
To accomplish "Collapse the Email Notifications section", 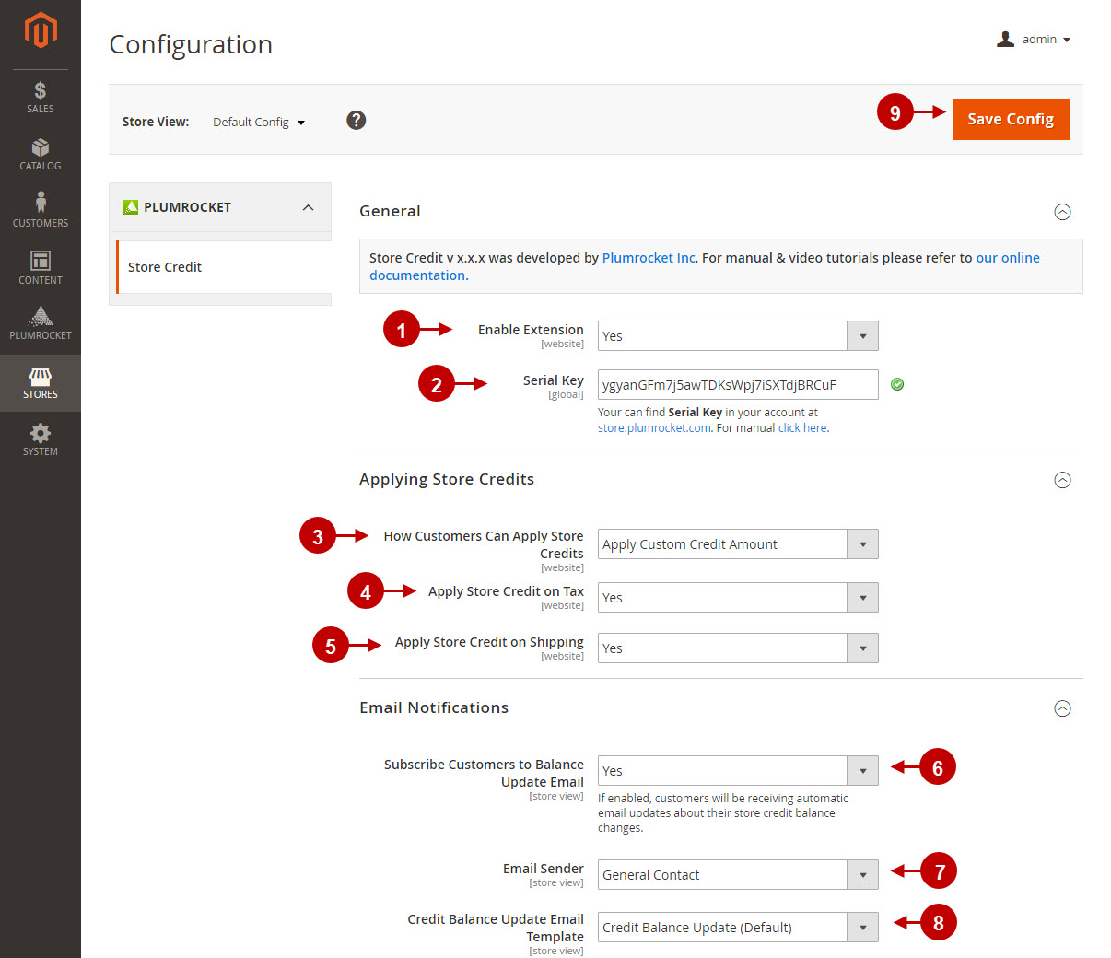I will (1062, 708).
